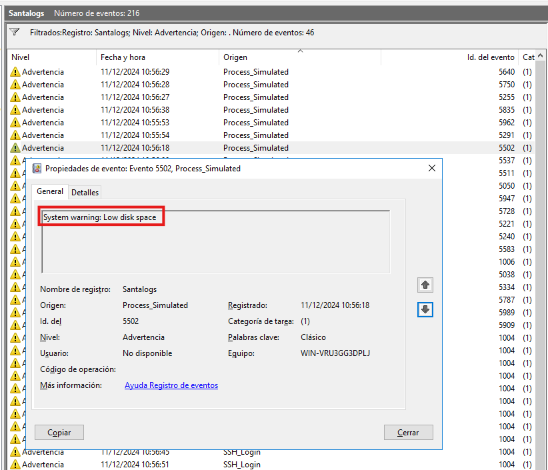
Task: Click warning icon of event 5750 row
Action: coord(15,85)
